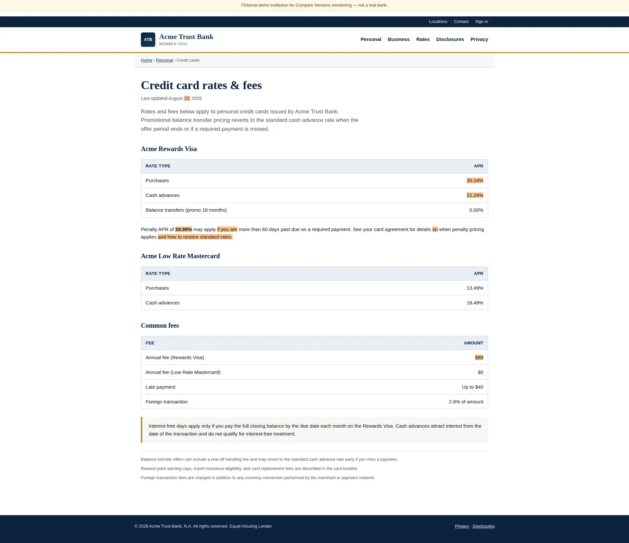Open the Locations link
Viewport: 629px width, 543px height.
[438, 22]
